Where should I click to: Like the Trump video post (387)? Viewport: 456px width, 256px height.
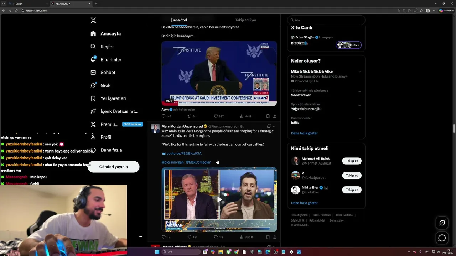pyautogui.click(x=219, y=116)
